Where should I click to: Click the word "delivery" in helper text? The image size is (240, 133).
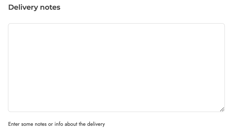96,124
